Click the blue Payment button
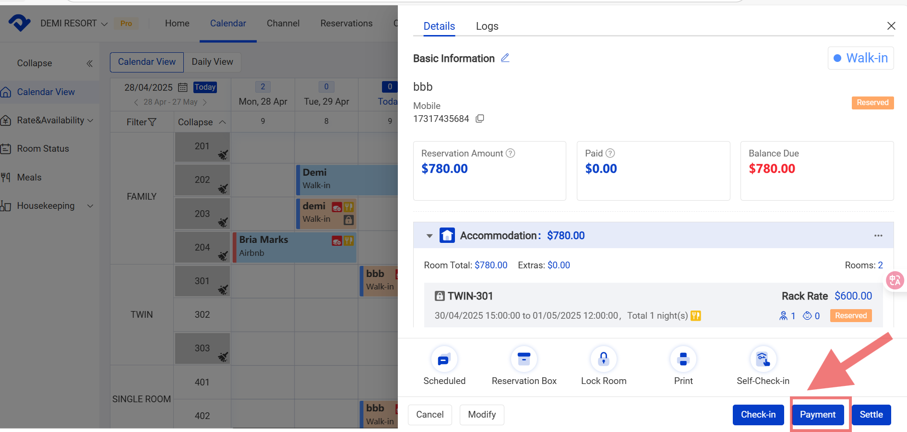This screenshot has width=907, height=432. tap(818, 415)
